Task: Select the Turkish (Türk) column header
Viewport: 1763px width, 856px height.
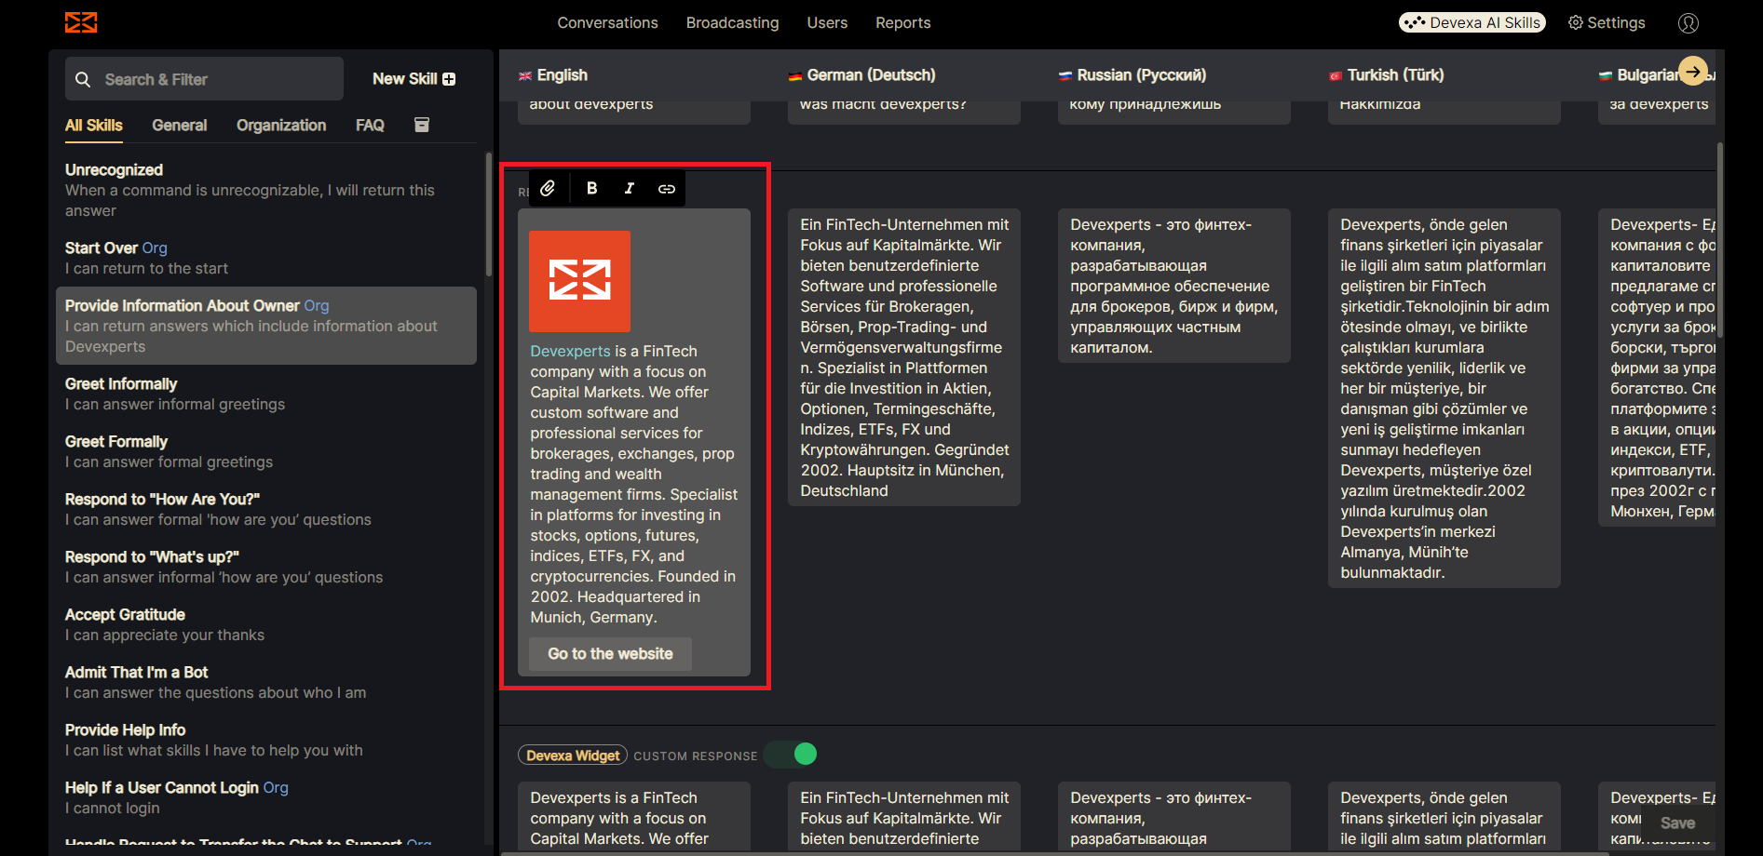Action: 1386,75
